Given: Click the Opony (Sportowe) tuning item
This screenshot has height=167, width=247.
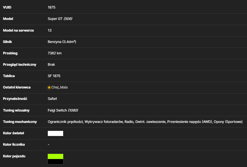Looking at the screenshot, I should (x=228, y=122).
